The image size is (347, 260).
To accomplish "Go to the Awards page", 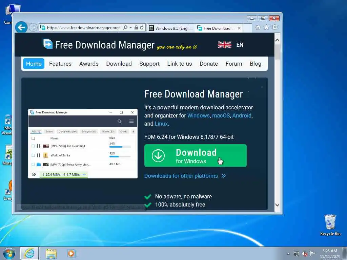I will point(89,64).
